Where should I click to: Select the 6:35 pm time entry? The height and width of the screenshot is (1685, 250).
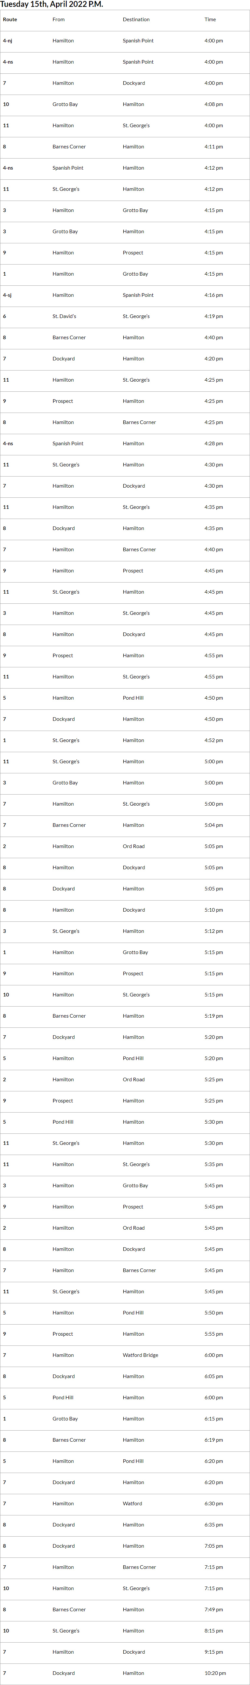click(214, 1525)
